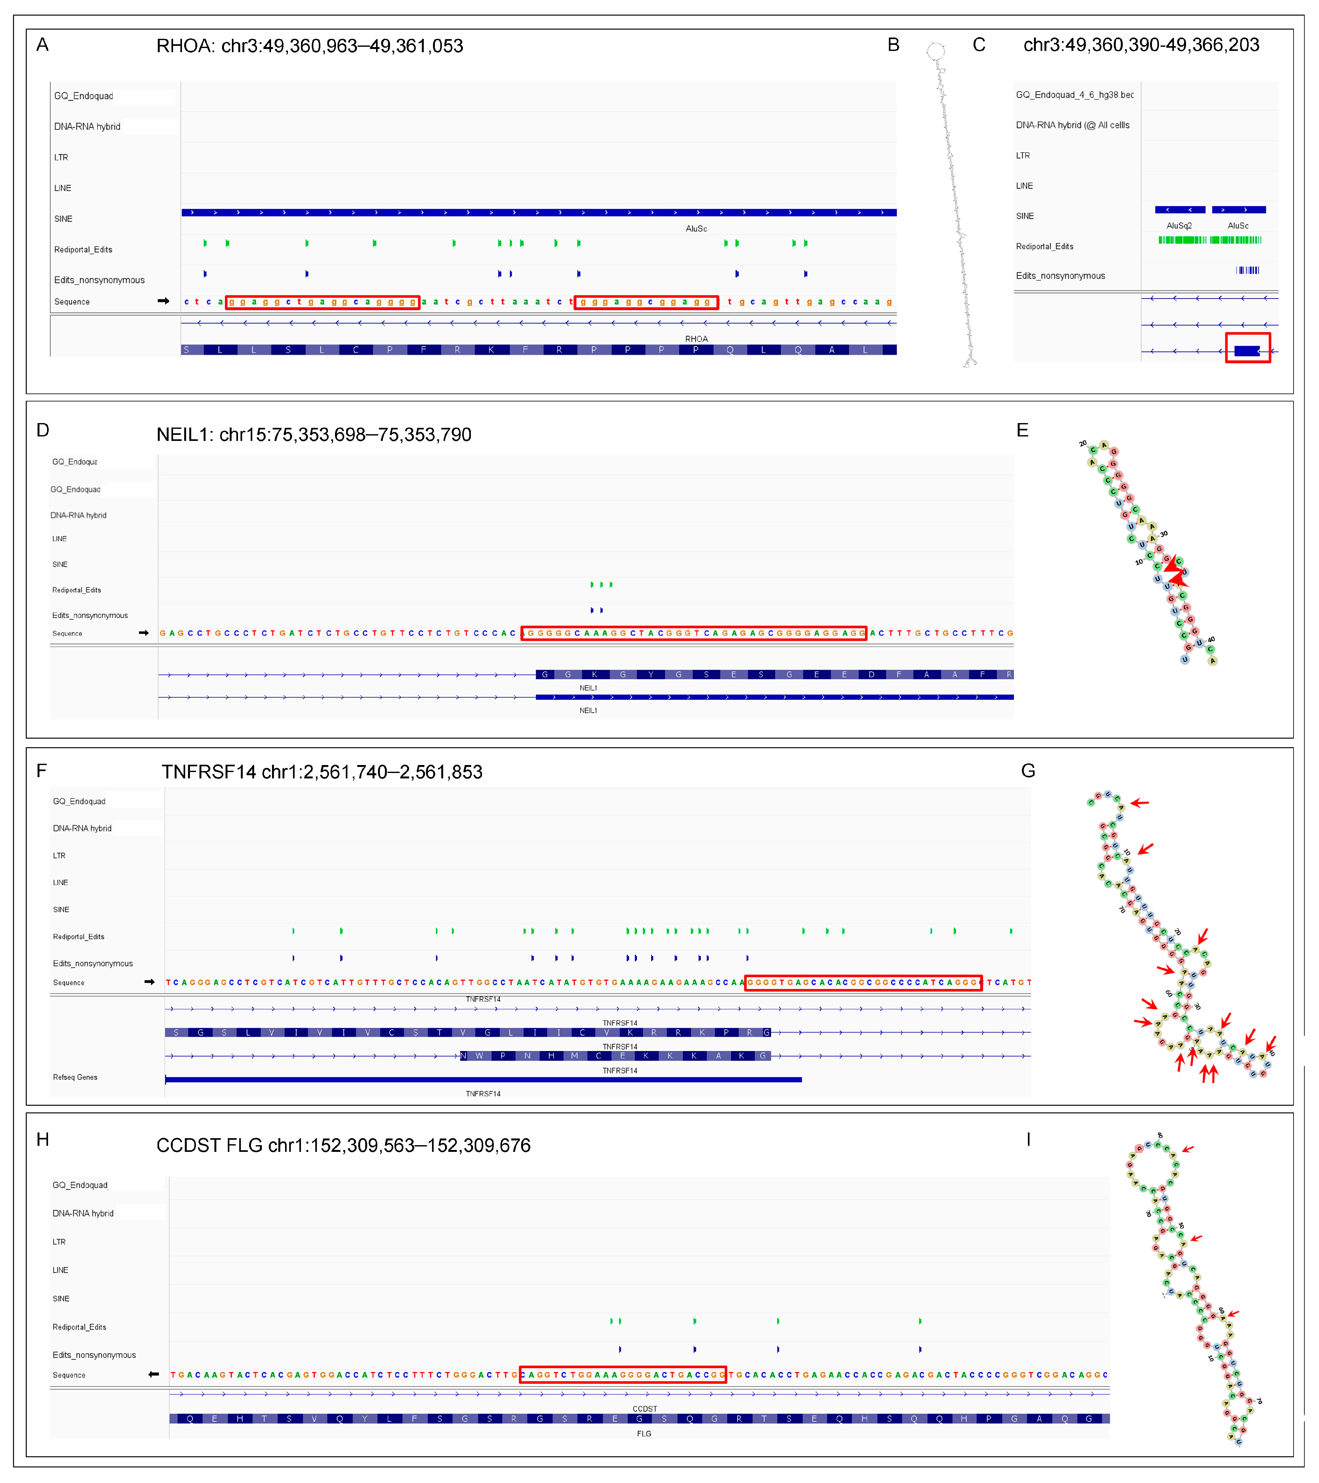The height and width of the screenshot is (1483, 1319).
Task: Click panel letter H beside CCDST FLG title
Action: 43,1140
